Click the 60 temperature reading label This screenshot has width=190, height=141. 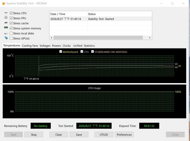coord(176,64)
